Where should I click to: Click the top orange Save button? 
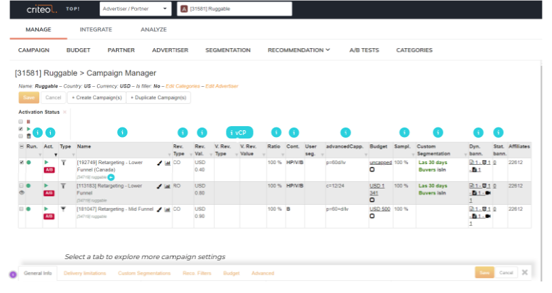[x=29, y=98]
